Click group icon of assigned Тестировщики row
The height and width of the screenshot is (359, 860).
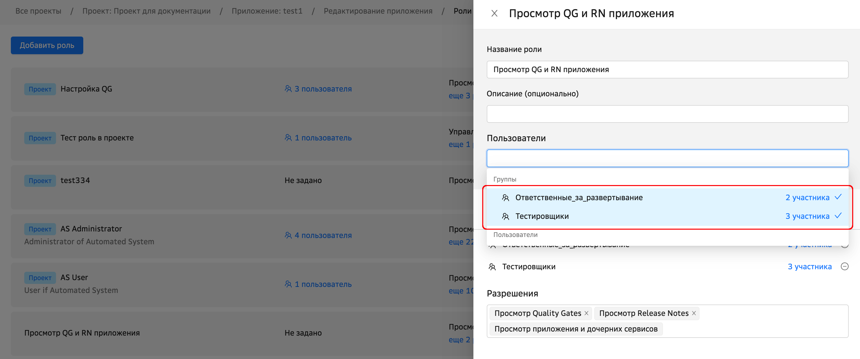492,266
